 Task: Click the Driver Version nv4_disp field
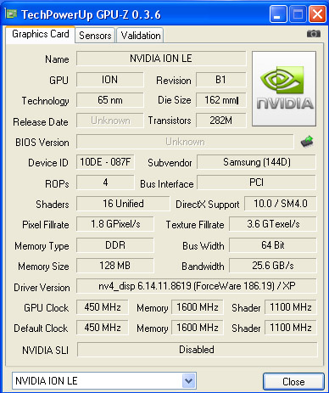197,286
